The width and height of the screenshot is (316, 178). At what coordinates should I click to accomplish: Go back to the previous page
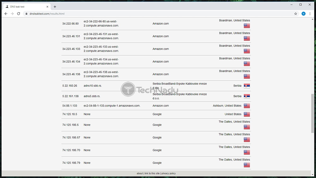6,14
